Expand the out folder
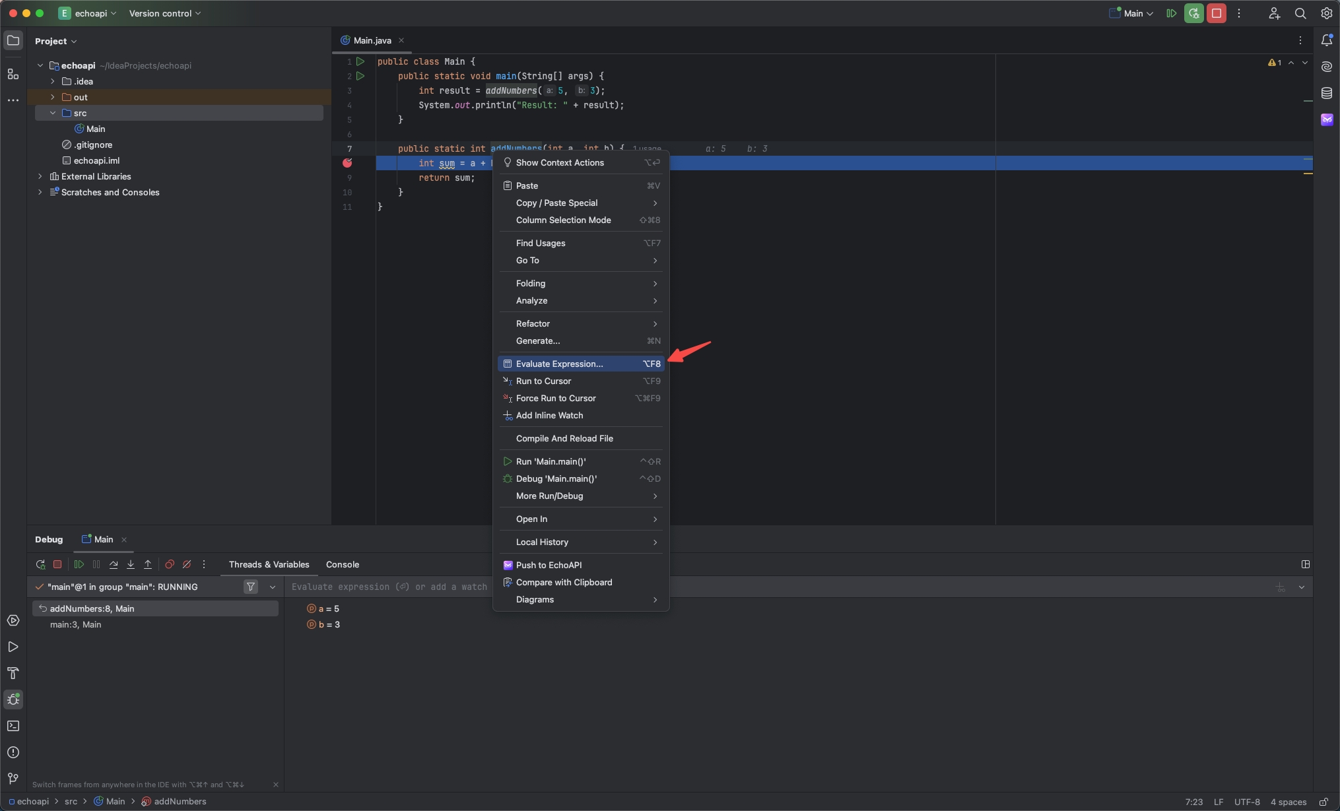1340x811 pixels. (x=53, y=97)
